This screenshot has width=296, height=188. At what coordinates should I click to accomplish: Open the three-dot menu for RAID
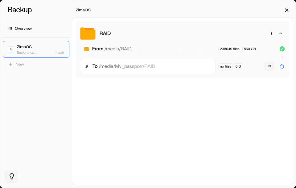(x=271, y=33)
